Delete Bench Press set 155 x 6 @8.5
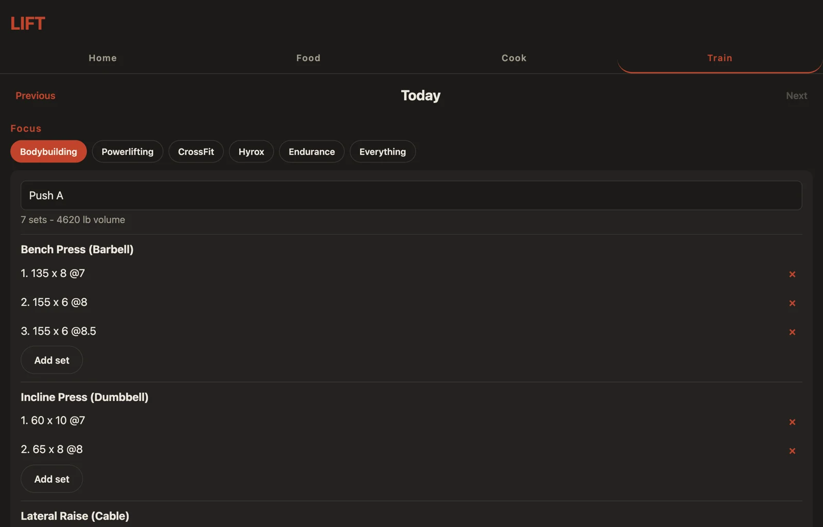Image resolution: width=823 pixels, height=527 pixels. pos(792,332)
